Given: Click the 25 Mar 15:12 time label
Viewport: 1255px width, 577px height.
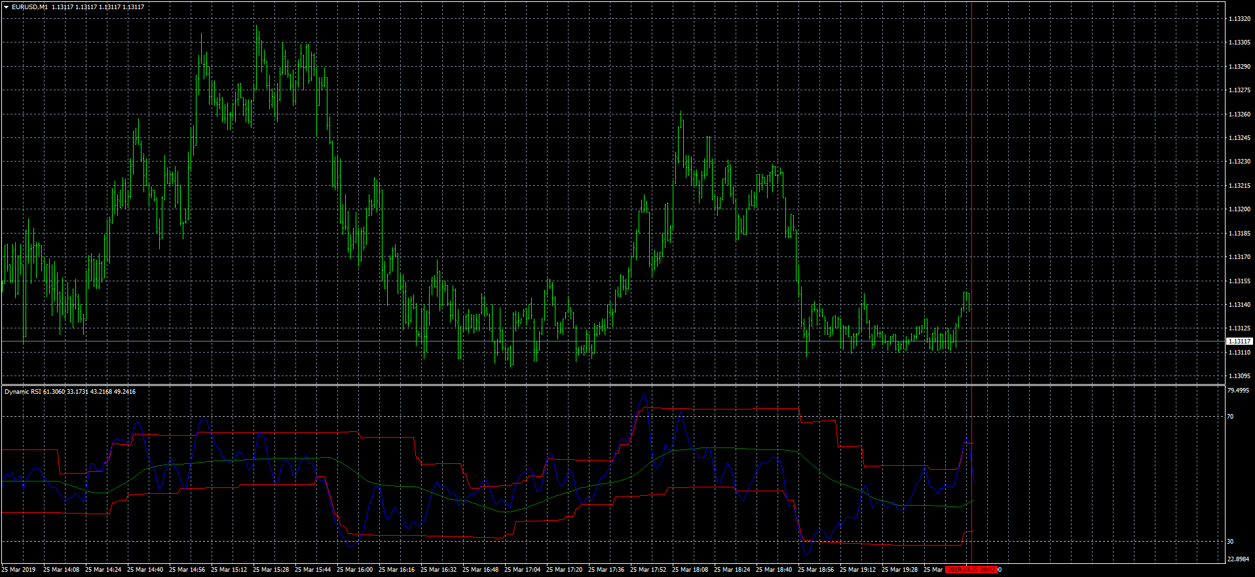Looking at the screenshot, I should coord(229,570).
